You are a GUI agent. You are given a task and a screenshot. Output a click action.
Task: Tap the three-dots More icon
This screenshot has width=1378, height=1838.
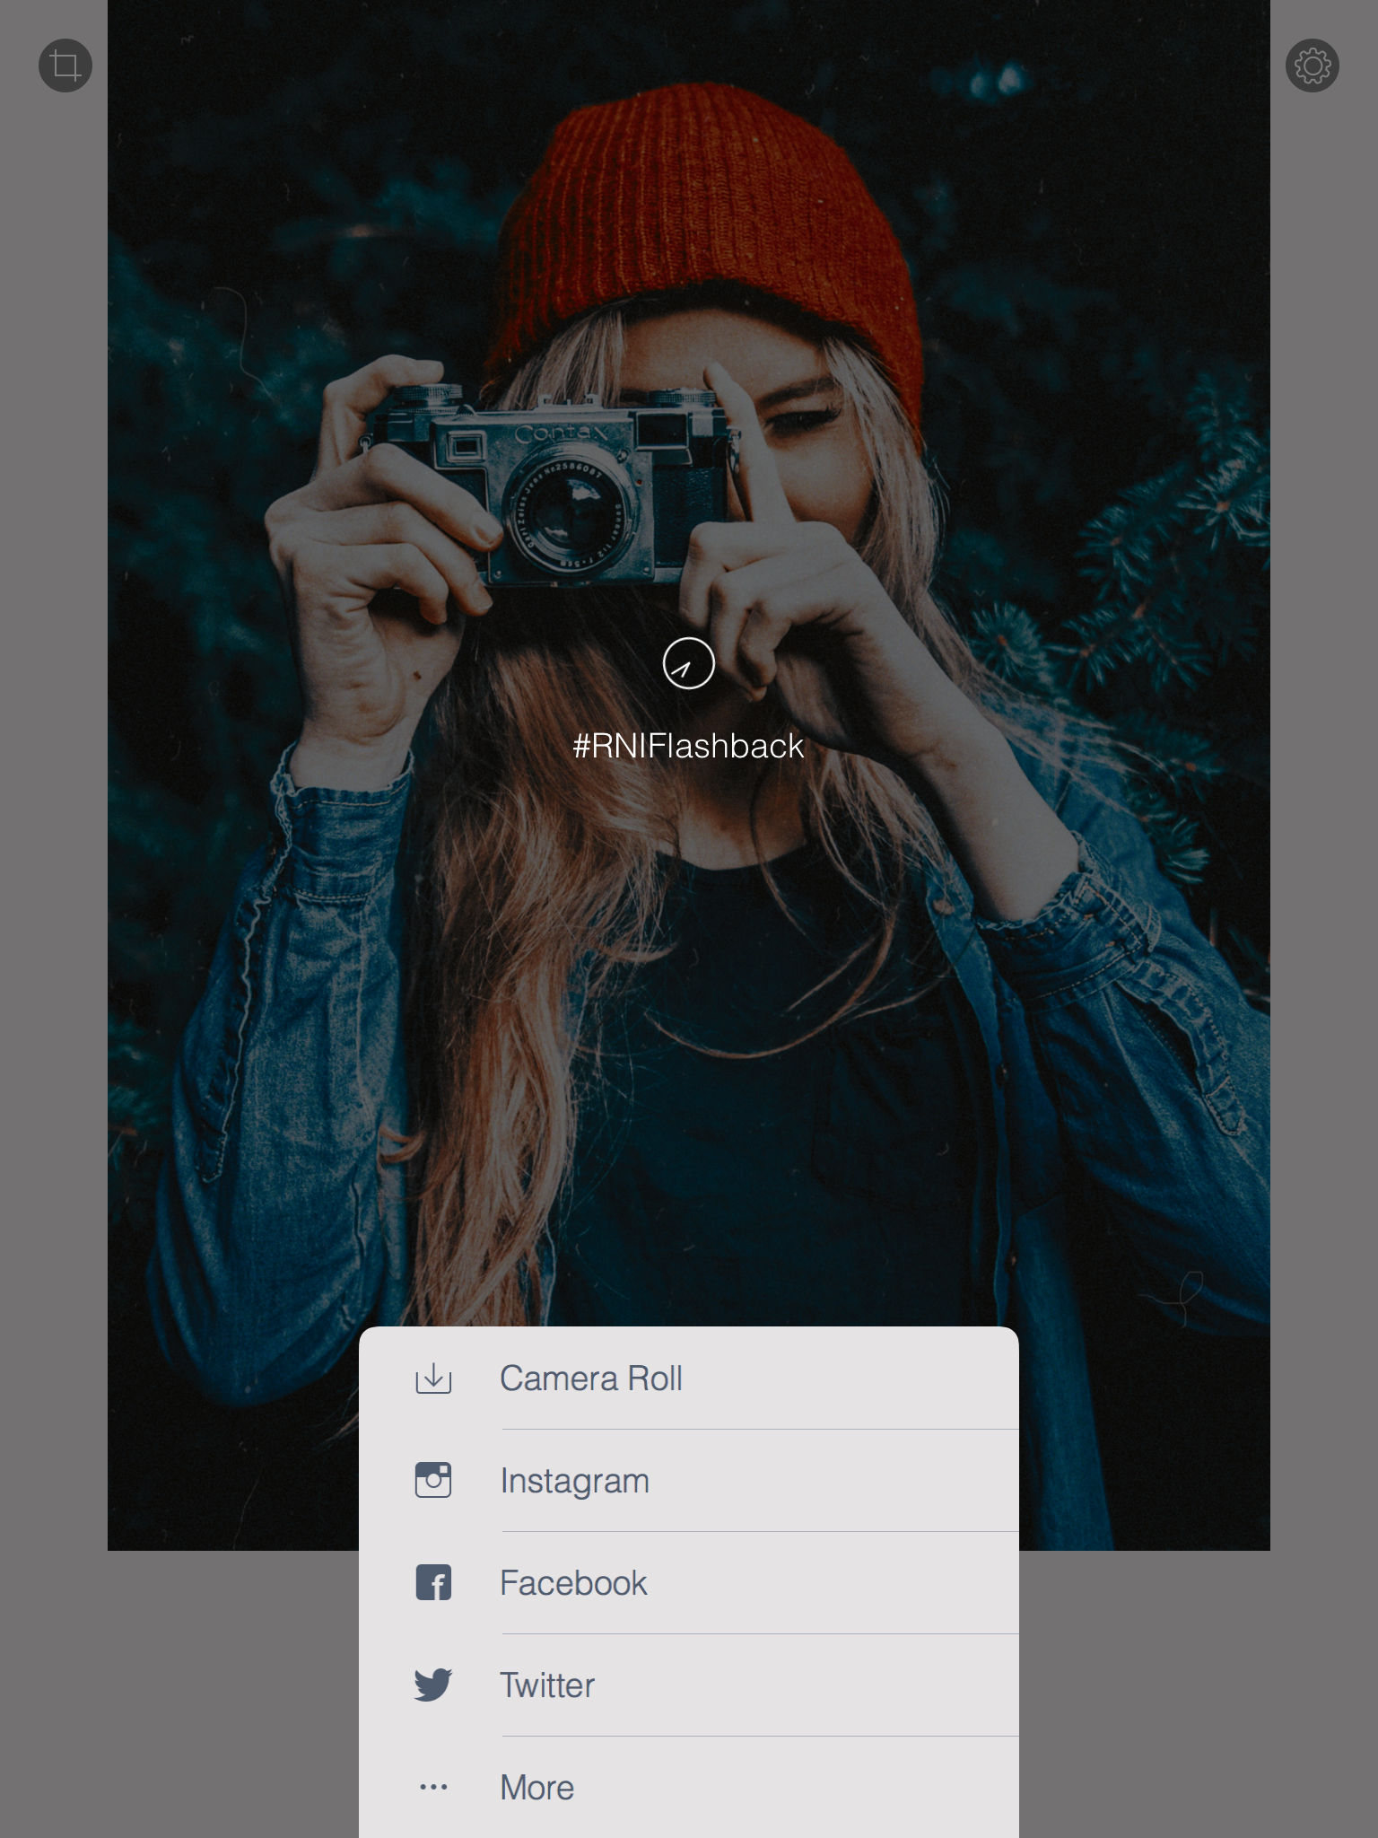(x=433, y=1787)
